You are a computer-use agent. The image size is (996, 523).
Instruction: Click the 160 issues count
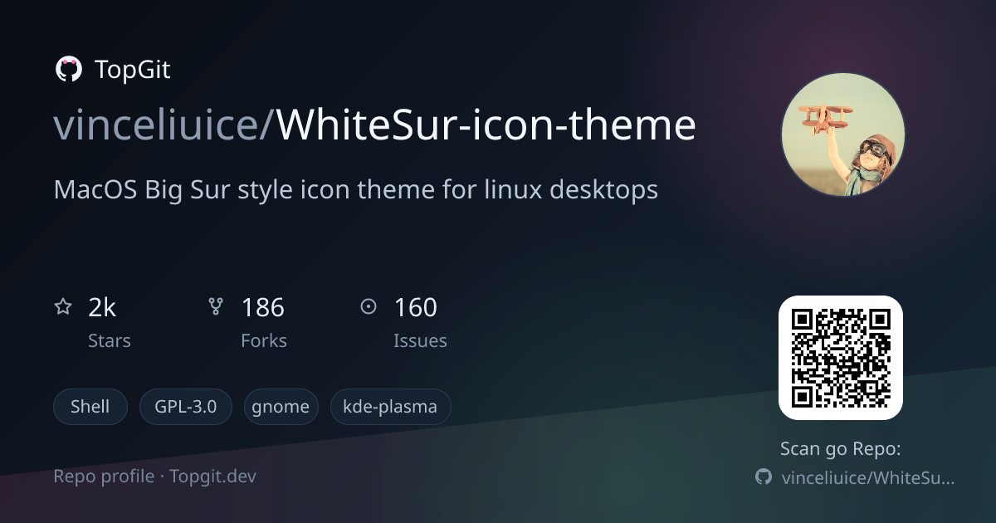pos(415,308)
